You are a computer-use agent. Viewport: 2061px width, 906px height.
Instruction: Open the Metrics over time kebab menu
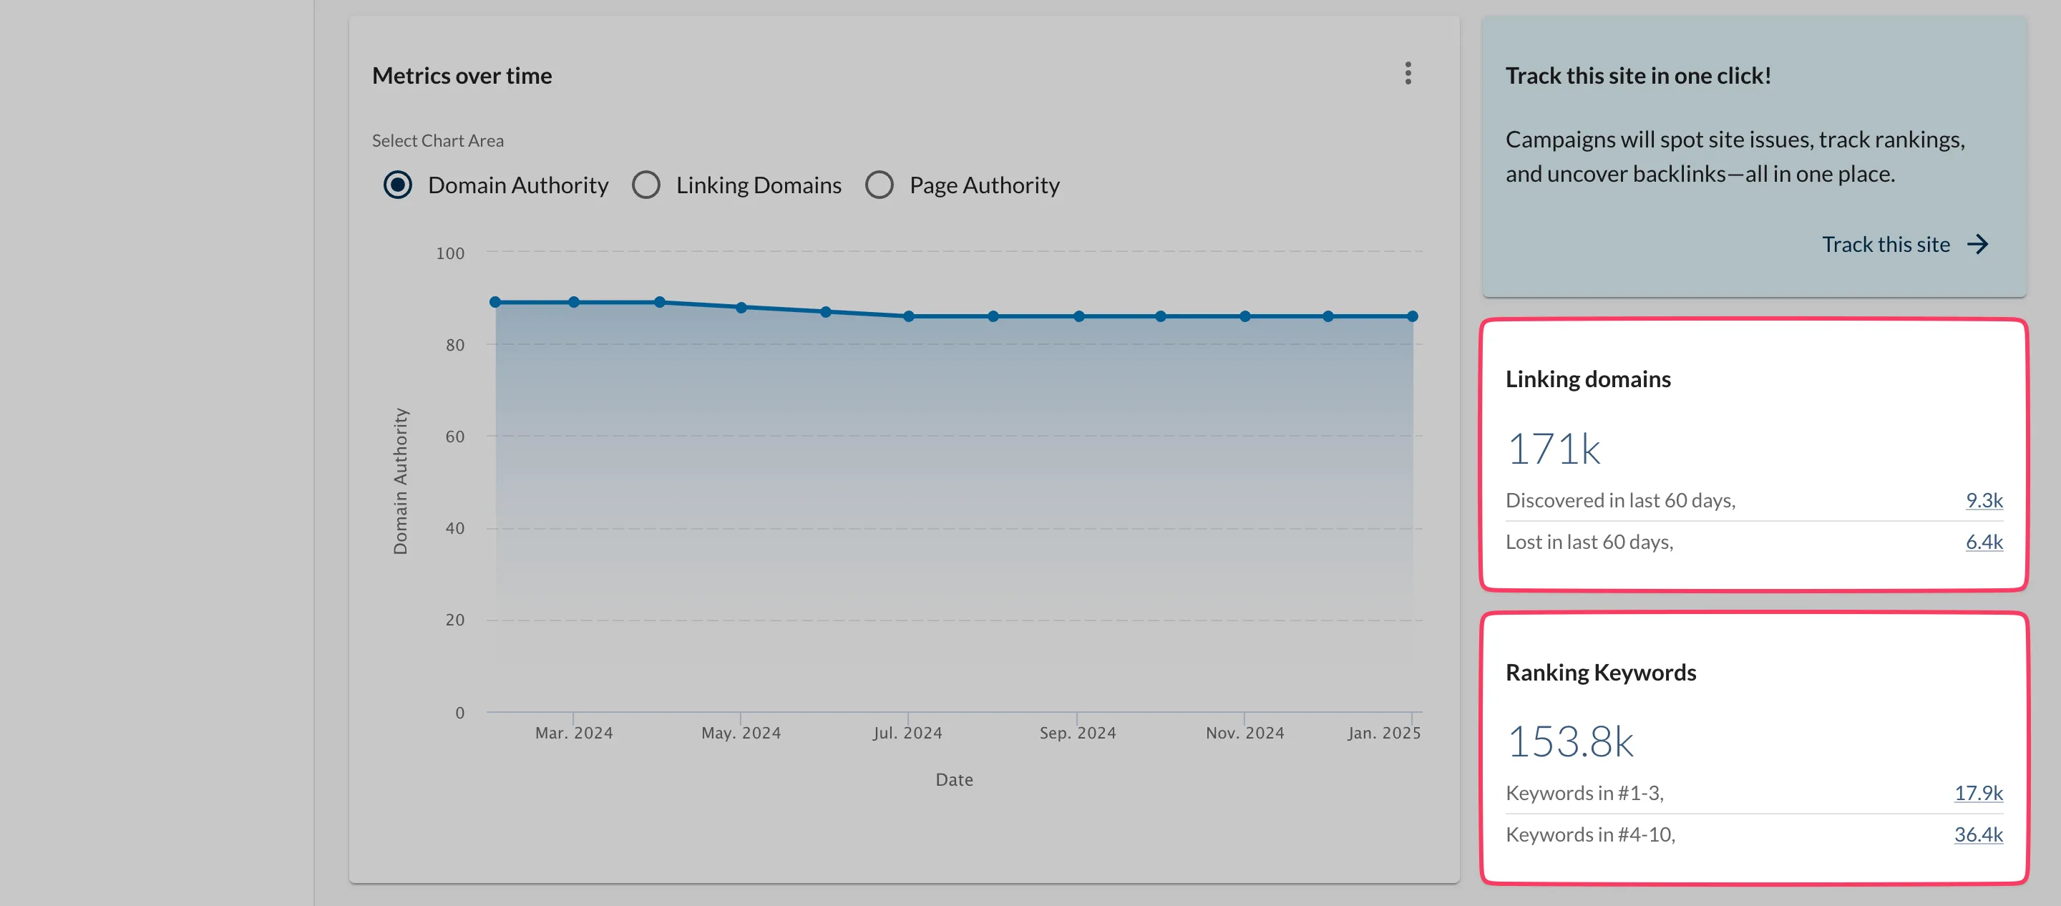1408,74
